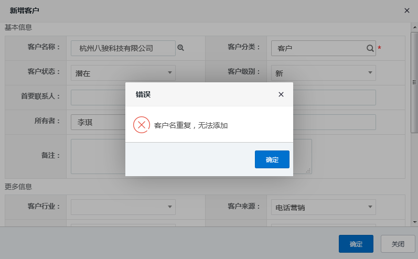Click into the 备注 text area
The image size is (418, 259).
[x=98, y=156]
